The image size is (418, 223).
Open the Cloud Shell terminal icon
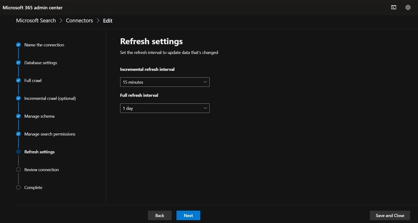[393, 7]
